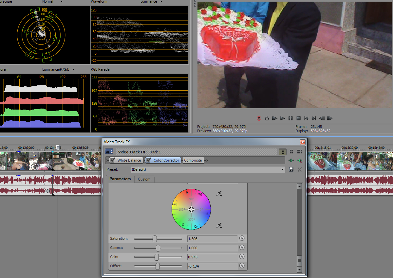This screenshot has width=393, height=278.
Task: Switch to the Custom tab
Action: [144, 179]
